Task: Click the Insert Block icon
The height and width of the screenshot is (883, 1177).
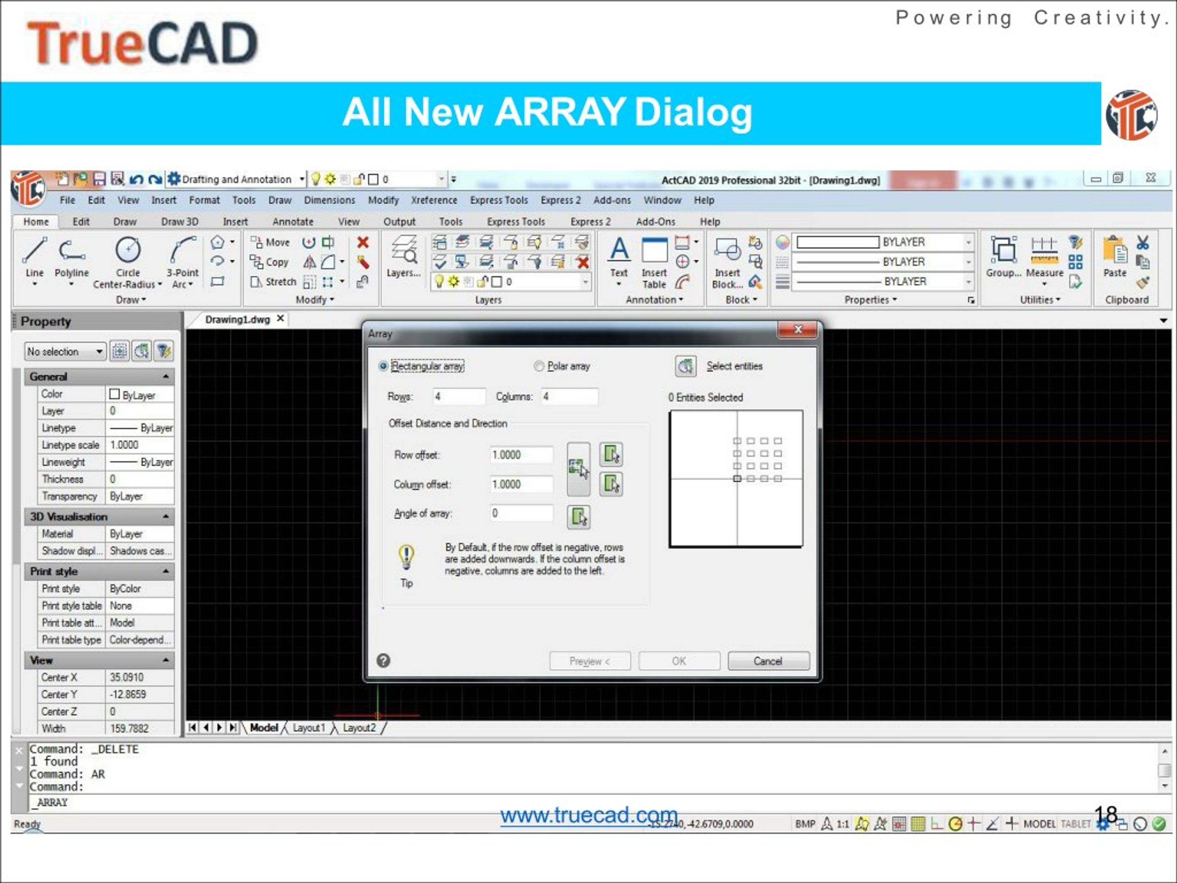Action: point(727,263)
